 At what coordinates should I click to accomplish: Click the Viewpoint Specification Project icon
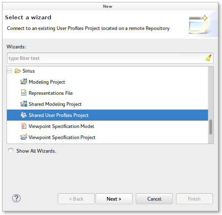[24, 137]
